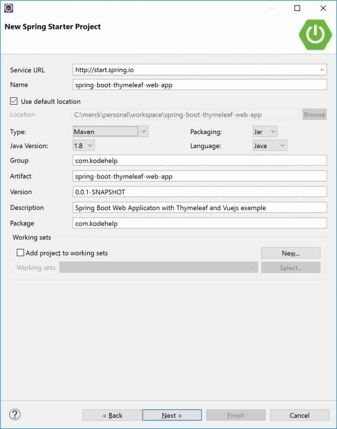Click the Eclipse icon in the title bar
337x429 pixels.
9,8
